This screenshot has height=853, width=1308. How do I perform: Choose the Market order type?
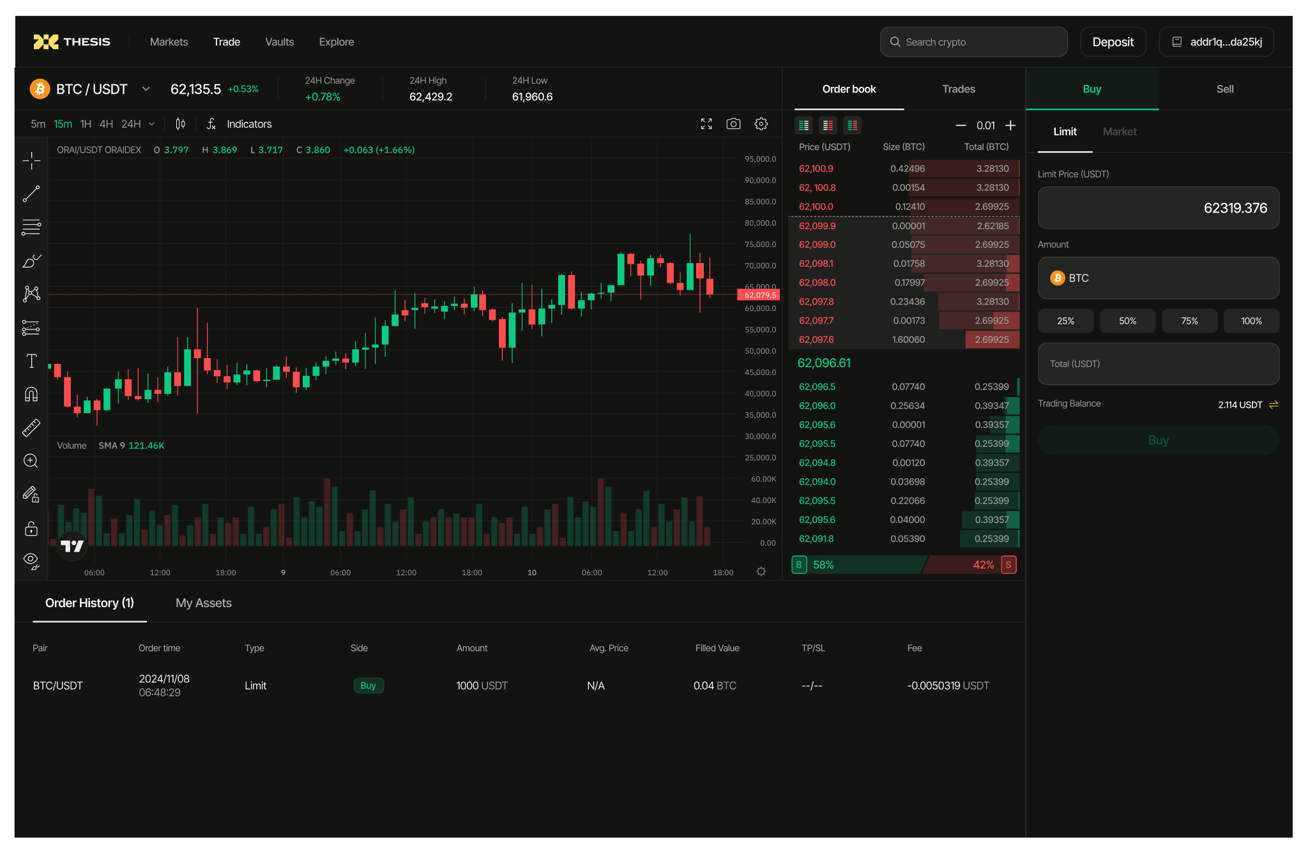[1120, 132]
